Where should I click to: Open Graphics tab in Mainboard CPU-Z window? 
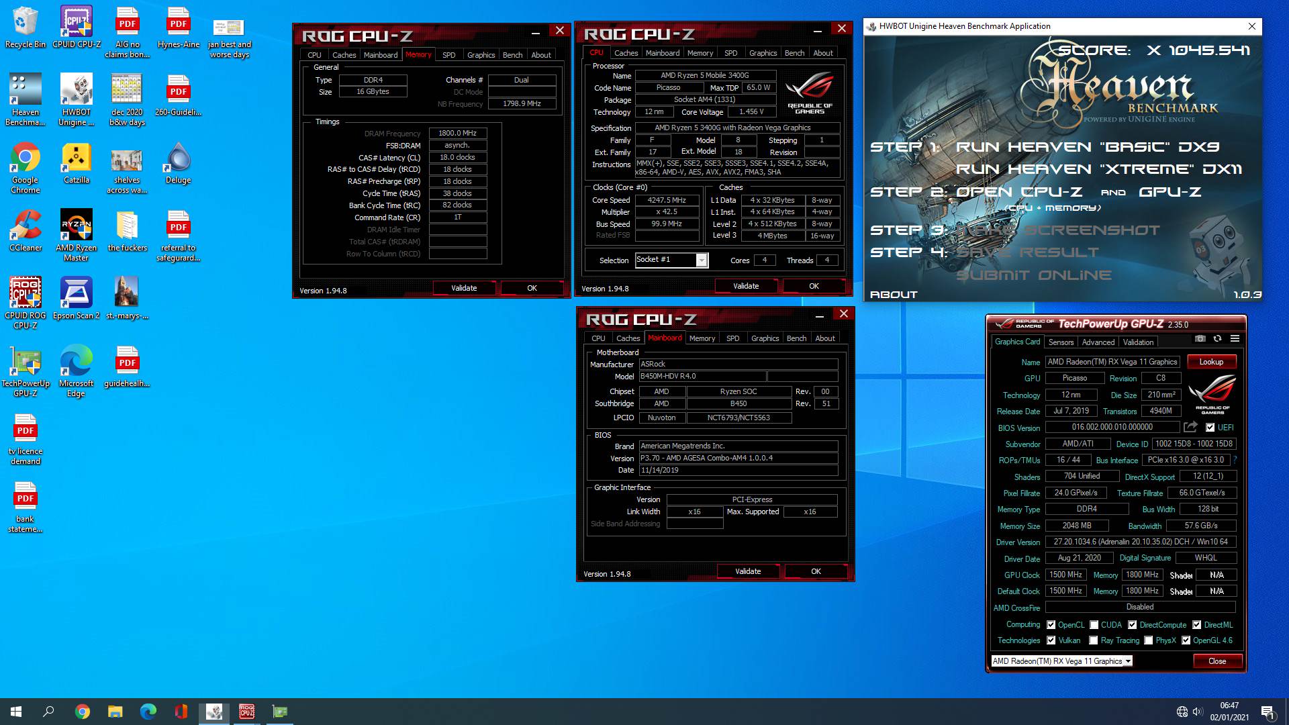[x=765, y=338]
